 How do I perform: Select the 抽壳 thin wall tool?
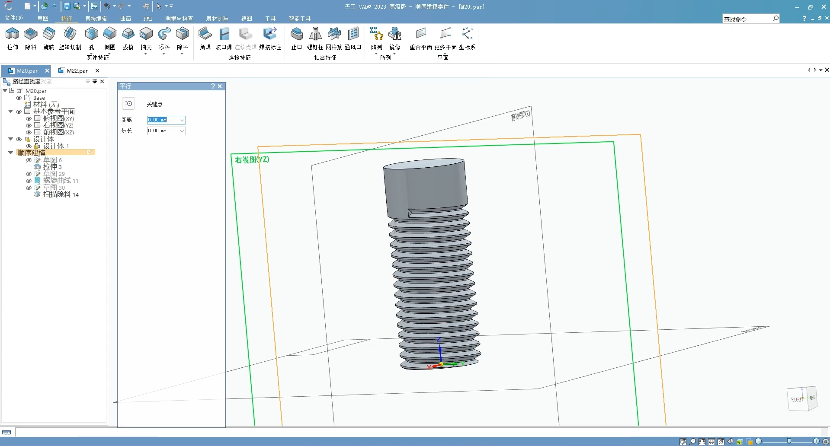[146, 38]
